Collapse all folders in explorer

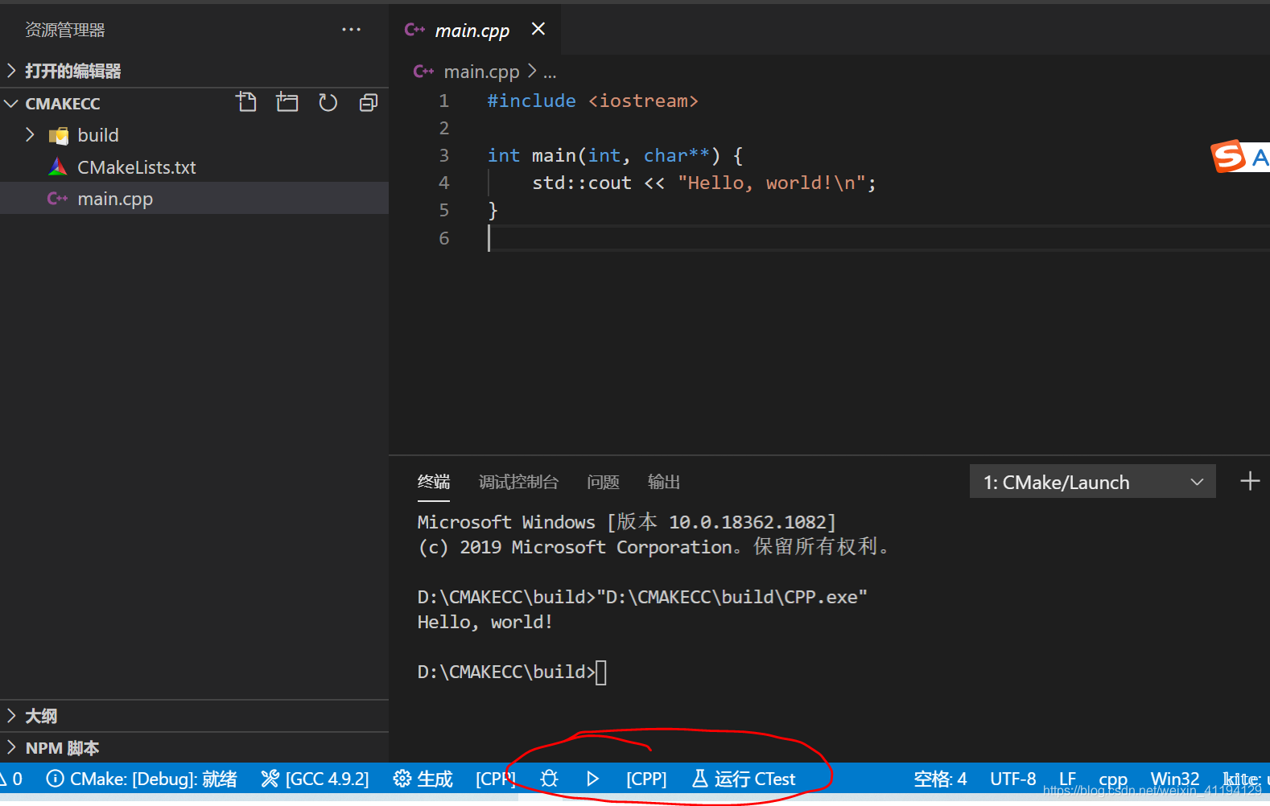coord(369,102)
